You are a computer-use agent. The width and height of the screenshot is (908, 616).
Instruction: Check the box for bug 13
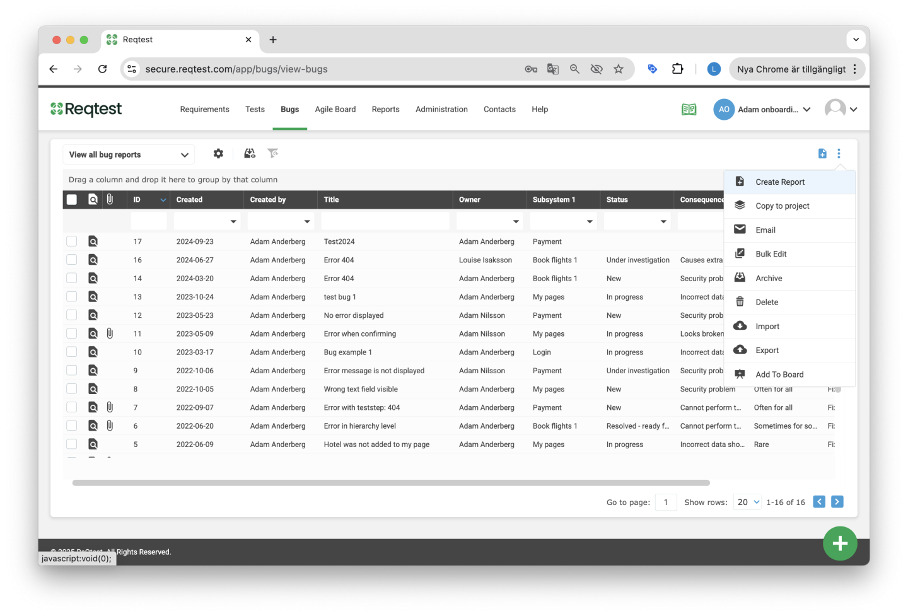point(72,296)
